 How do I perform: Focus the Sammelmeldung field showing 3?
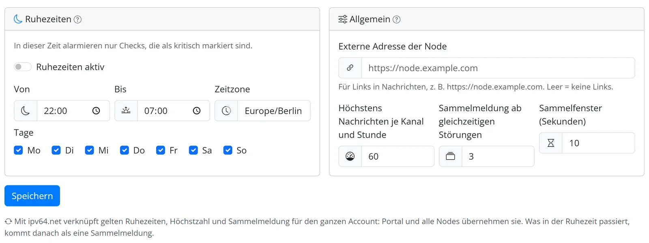(x=498, y=156)
